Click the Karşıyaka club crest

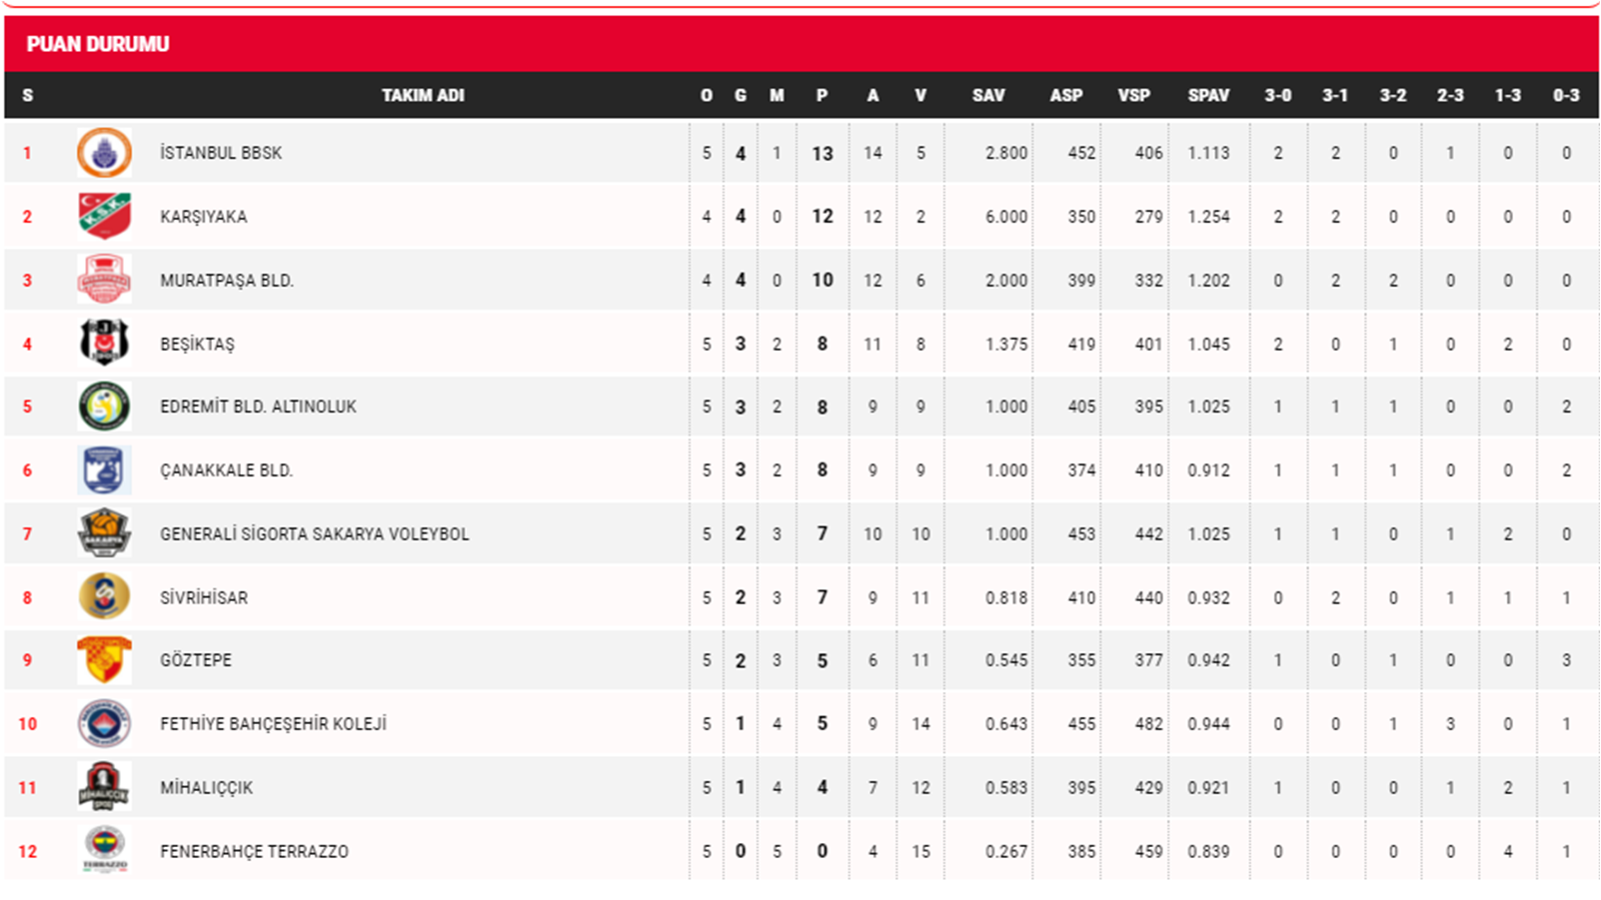click(104, 217)
